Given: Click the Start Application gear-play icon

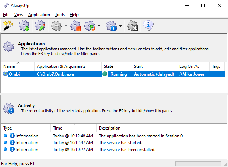Looking at the screenshot, I should tap(56, 26).
